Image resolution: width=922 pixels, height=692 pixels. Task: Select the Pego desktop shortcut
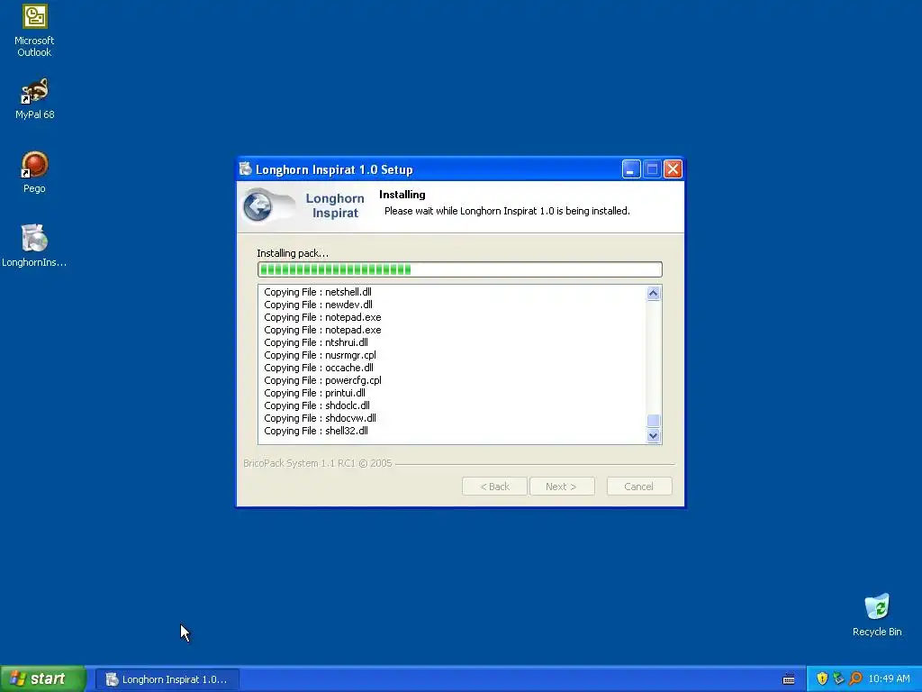pyautogui.click(x=34, y=172)
